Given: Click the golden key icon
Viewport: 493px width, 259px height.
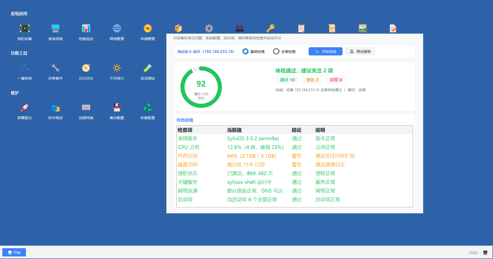Looking at the screenshot, I should [x=270, y=28].
